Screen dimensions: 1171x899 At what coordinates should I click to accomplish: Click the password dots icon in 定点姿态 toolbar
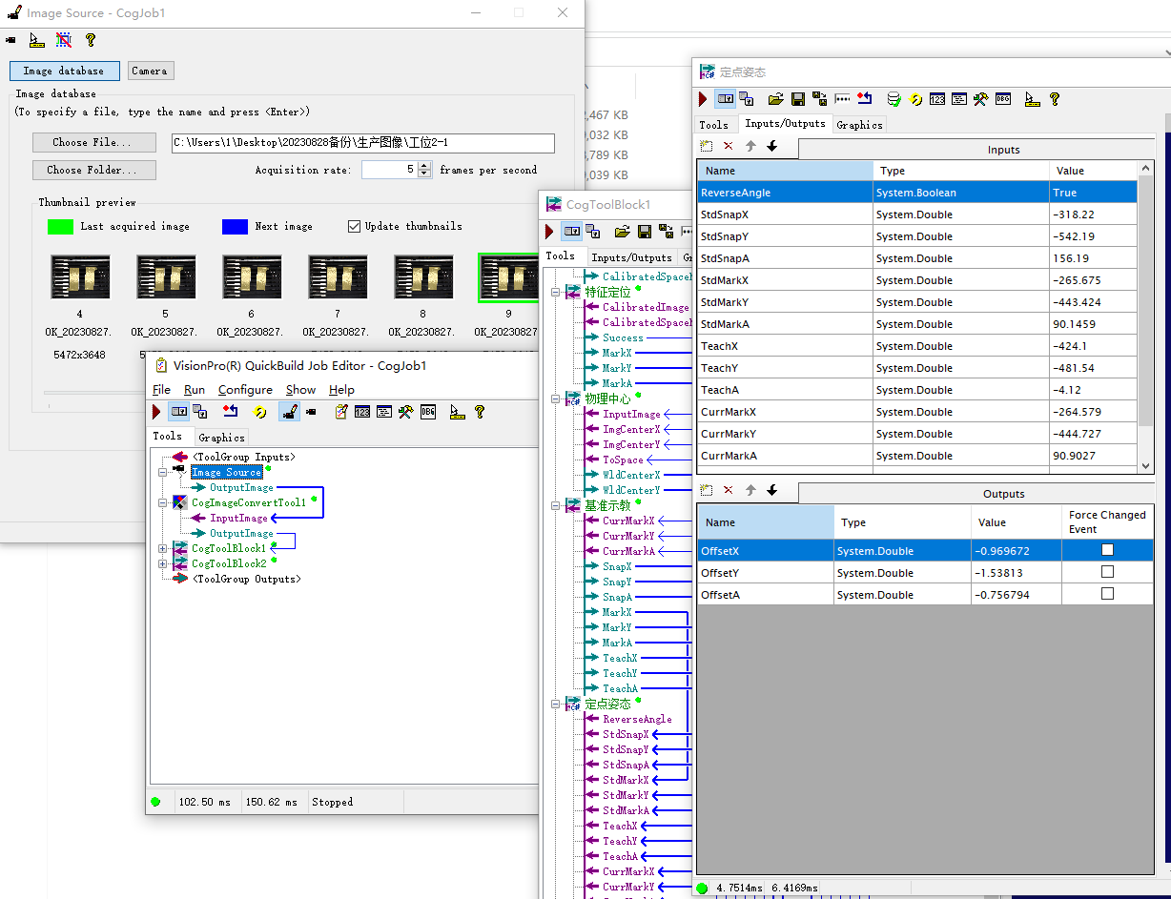[x=843, y=98]
